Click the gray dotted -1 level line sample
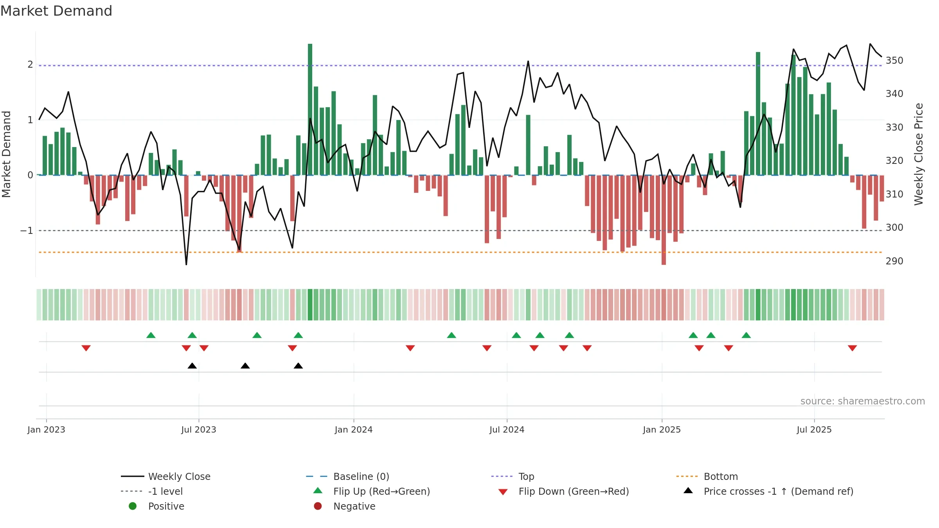The width and height of the screenshot is (939, 528). pos(132,491)
